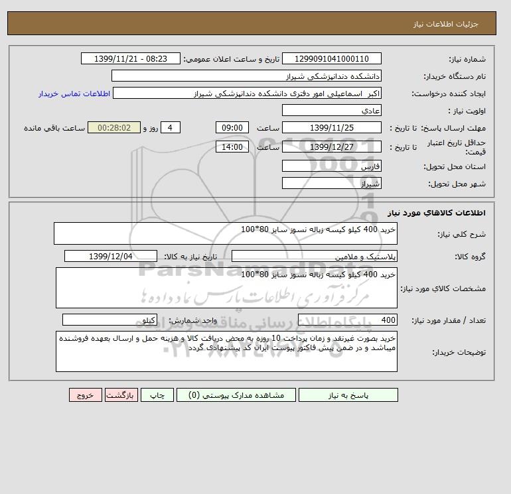The width and height of the screenshot is (511, 494).
Task: Click the ساعت باقی مانده text
Action: [x=54, y=128]
